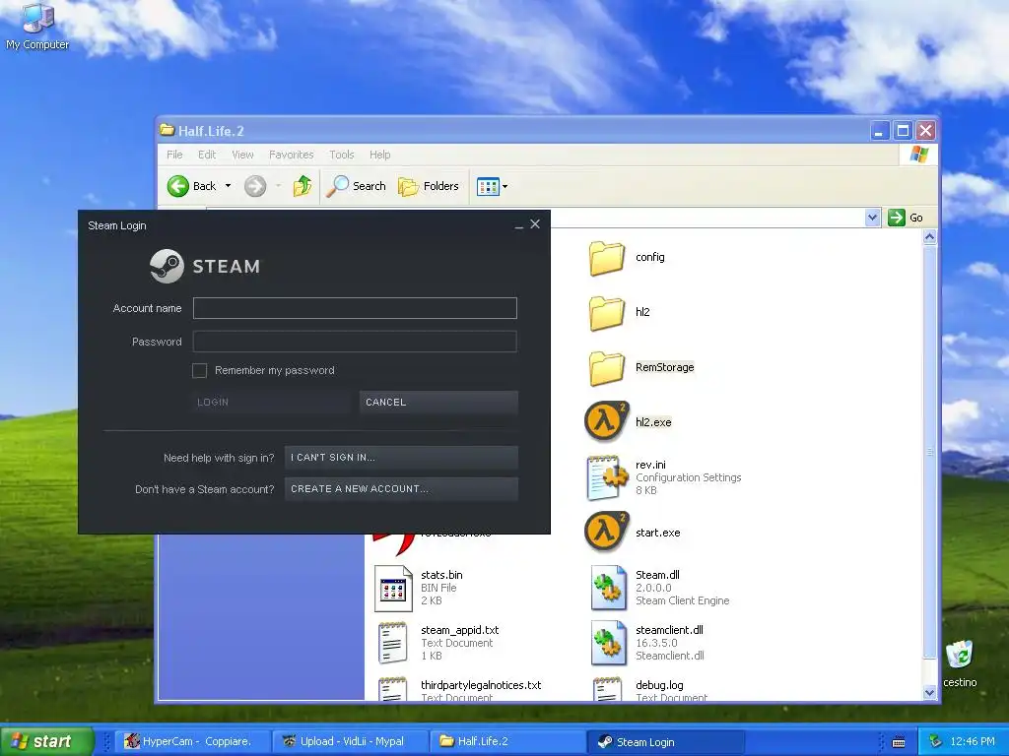This screenshot has width=1009, height=756.
Task: Click the Steam logo in login dialog
Action: [x=167, y=266]
